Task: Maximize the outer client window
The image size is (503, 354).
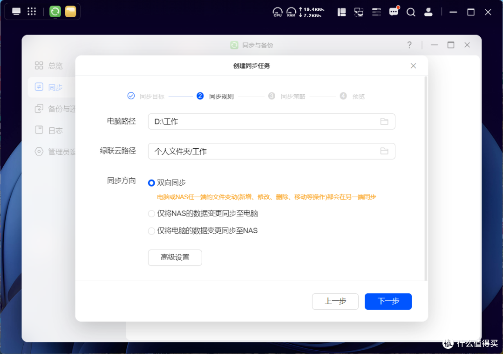Action: 470,12
